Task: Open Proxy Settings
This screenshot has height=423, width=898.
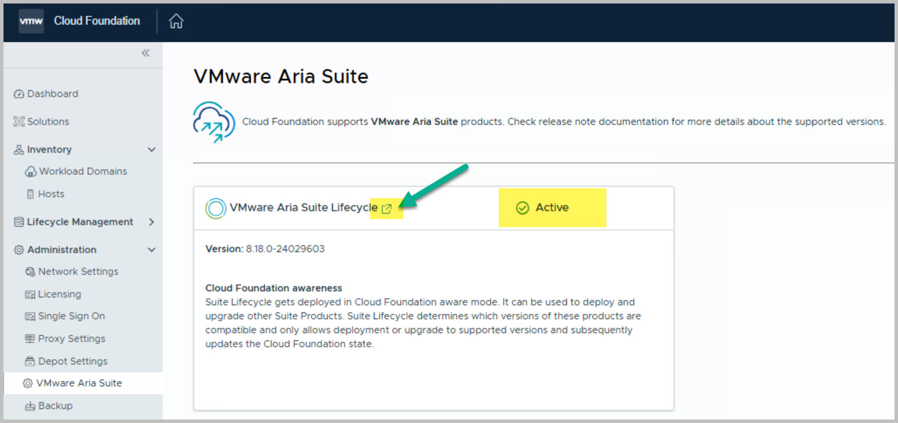Action: (72, 339)
